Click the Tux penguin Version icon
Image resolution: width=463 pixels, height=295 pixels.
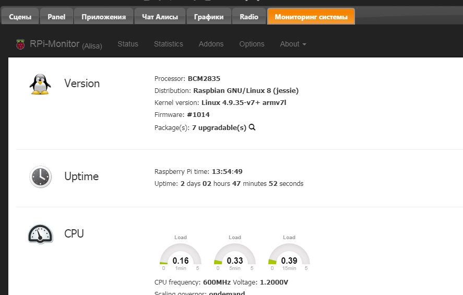click(40, 84)
